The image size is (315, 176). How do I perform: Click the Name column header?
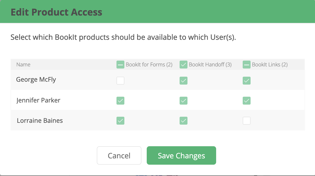click(x=23, y=65)
